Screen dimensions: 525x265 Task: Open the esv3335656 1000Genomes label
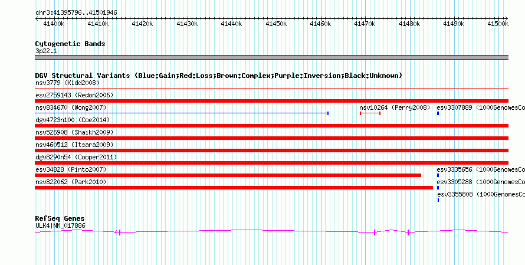point(481,169)
